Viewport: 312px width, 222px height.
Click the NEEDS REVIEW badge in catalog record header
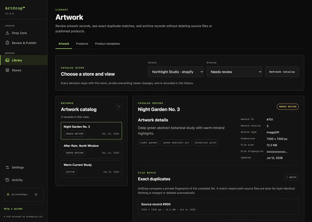pyautogui.click(x=288, y=107)
